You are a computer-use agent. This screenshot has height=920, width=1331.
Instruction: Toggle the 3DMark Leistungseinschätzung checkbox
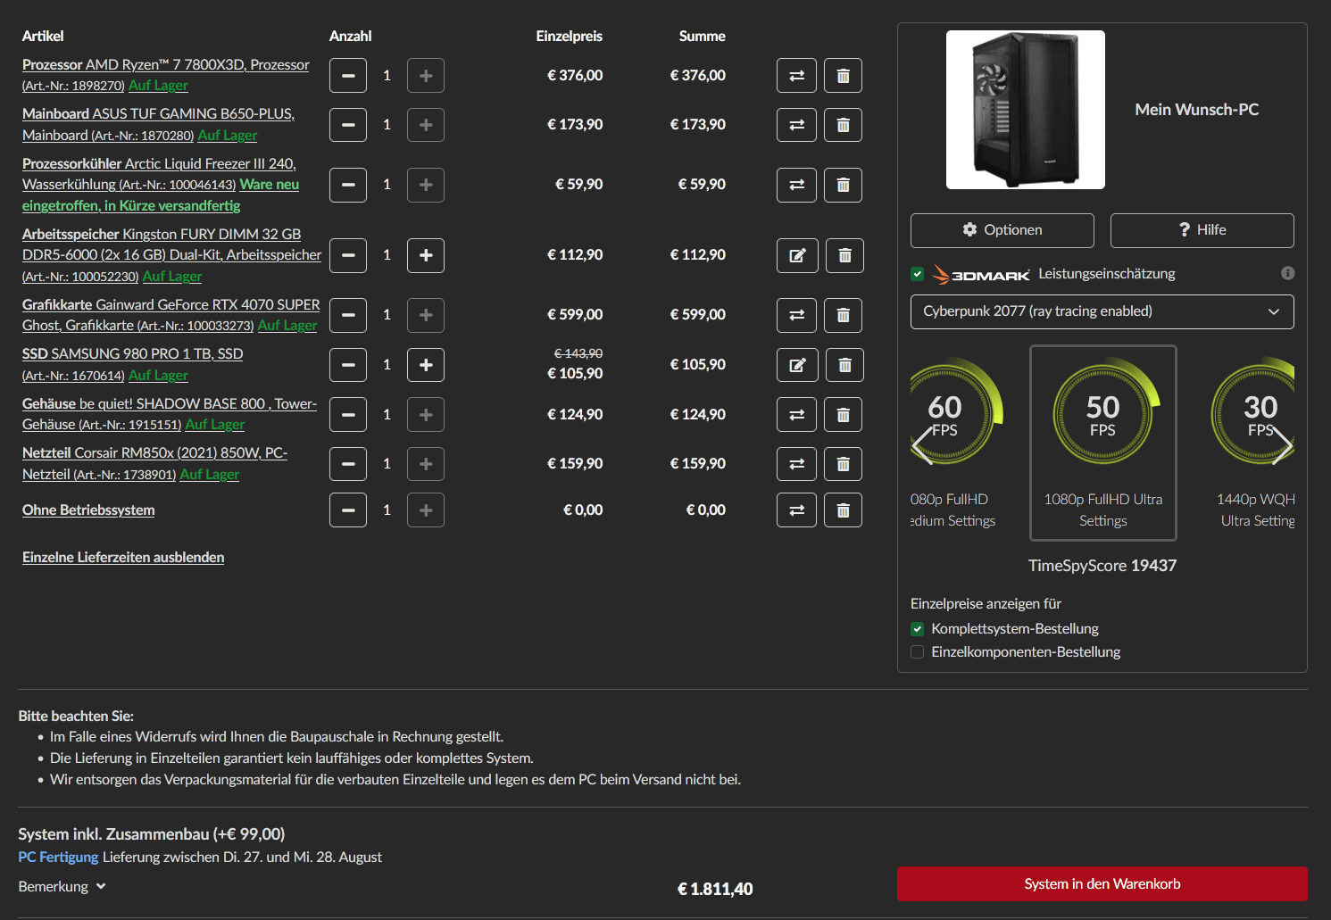click(x=917, y=274)
